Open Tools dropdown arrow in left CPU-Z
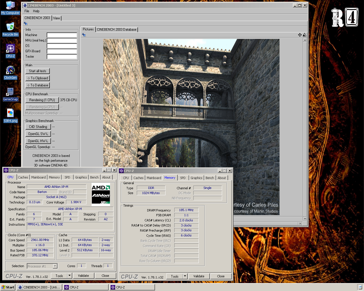This screenshot has width=364, height=291. click(69, 276)
